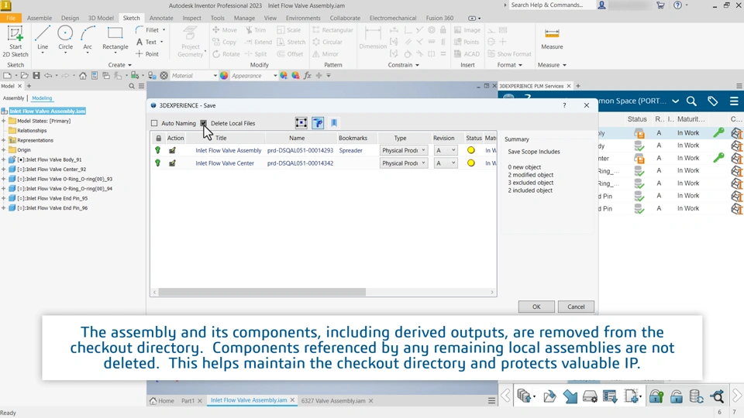Click the Save icon in quick access toolbar
This screenshot has width=744, height=418.
pos(36,75)
